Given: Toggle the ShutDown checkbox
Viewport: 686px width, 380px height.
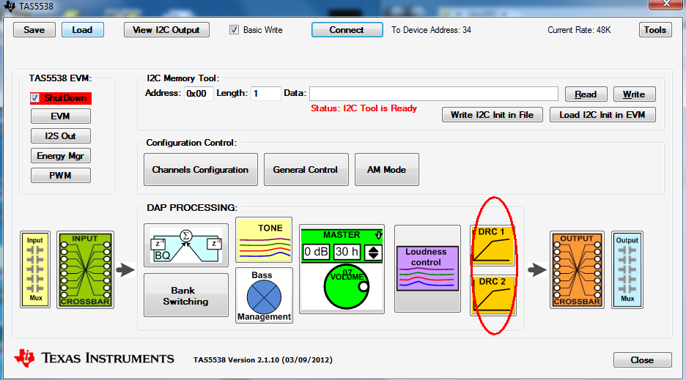Looking at the screenshot, I should (x=35, y=98).
